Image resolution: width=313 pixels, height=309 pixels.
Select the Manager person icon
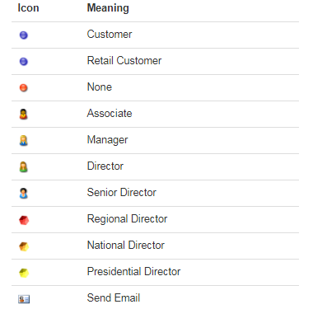(24, 140)
